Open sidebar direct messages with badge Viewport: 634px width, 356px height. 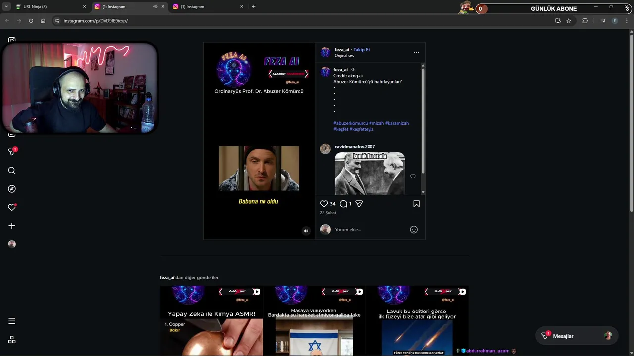coord(12,151)
